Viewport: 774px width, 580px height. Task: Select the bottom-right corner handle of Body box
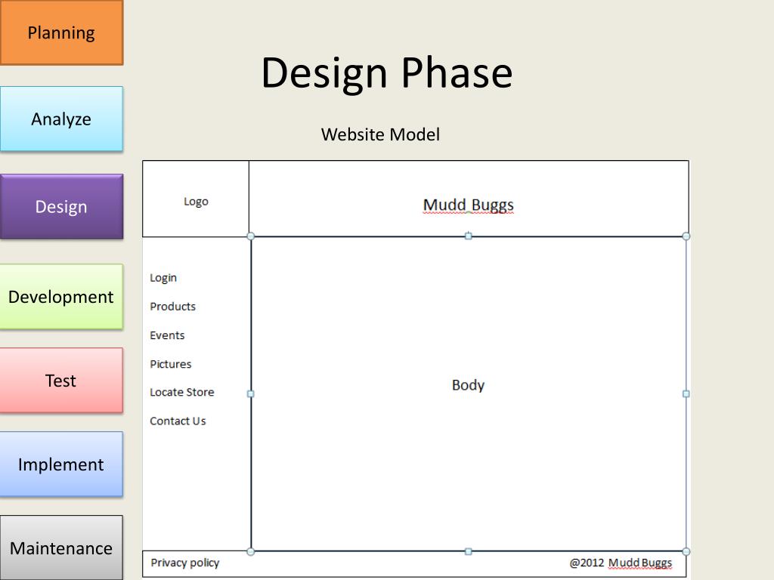(x=686, y=551)
